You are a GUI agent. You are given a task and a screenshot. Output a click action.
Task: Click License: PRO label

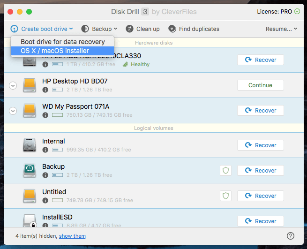[274, 12]
